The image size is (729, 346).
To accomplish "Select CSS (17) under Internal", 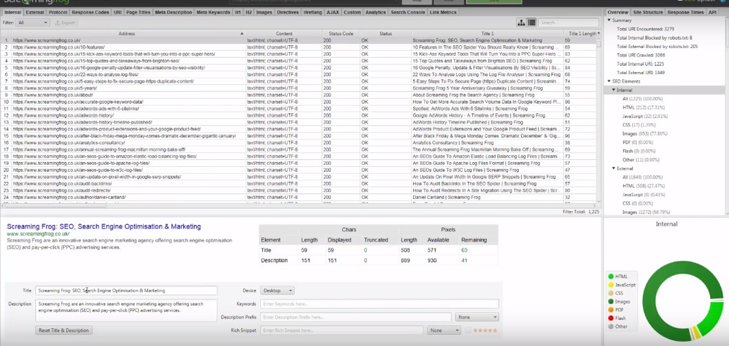I will pyautogui.click(x=638, y=125).
